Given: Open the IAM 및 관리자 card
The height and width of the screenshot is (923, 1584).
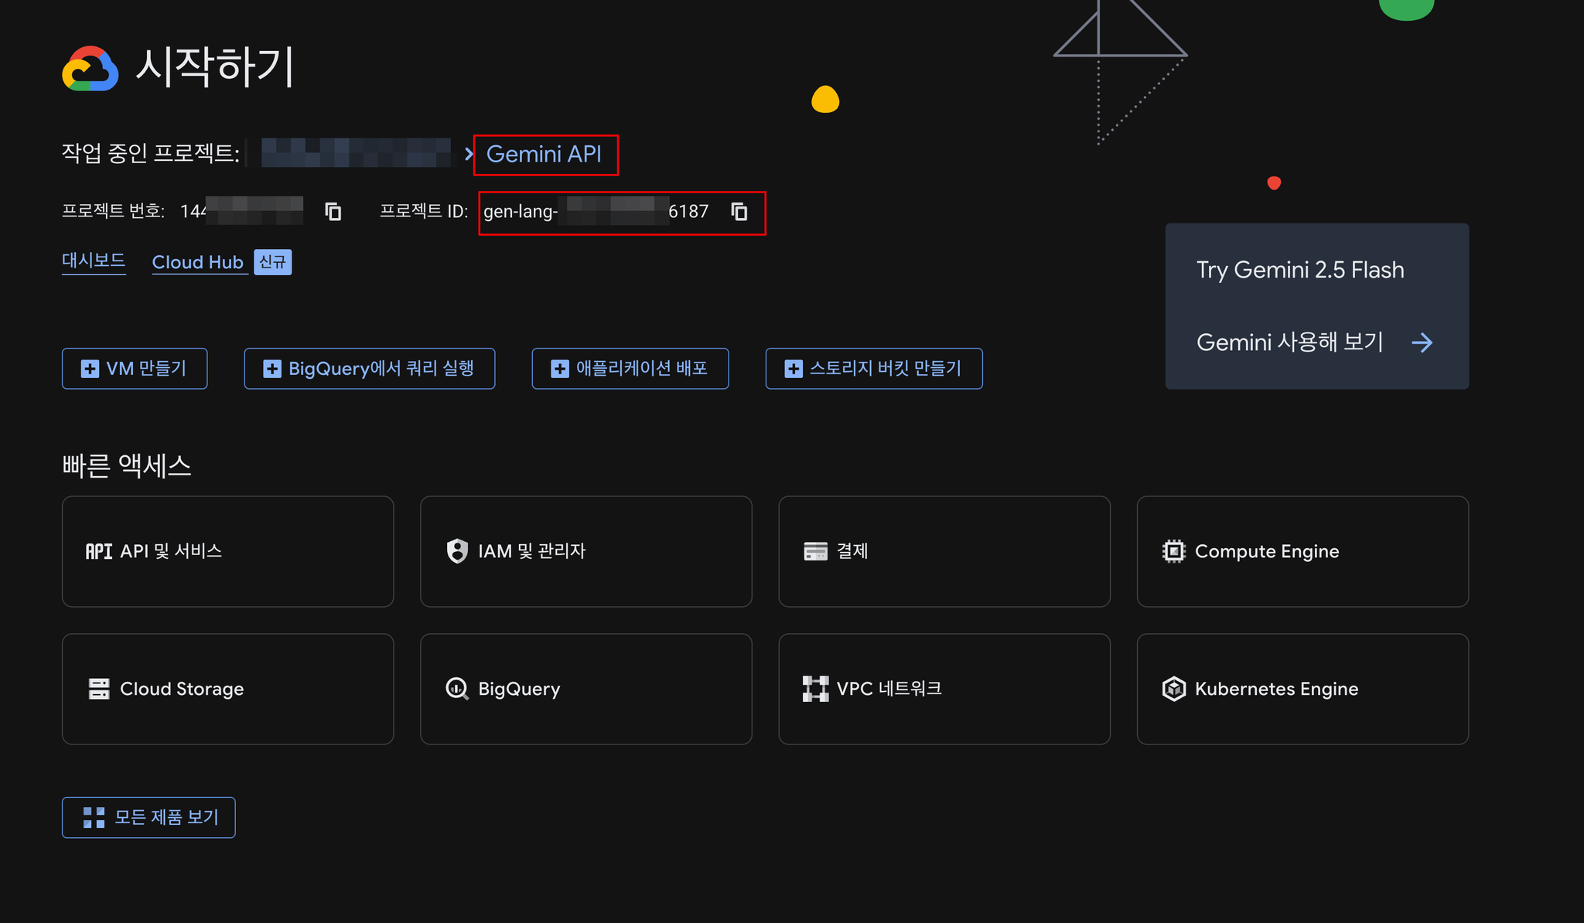Looking at the screenshot, I should pos(585,551).
